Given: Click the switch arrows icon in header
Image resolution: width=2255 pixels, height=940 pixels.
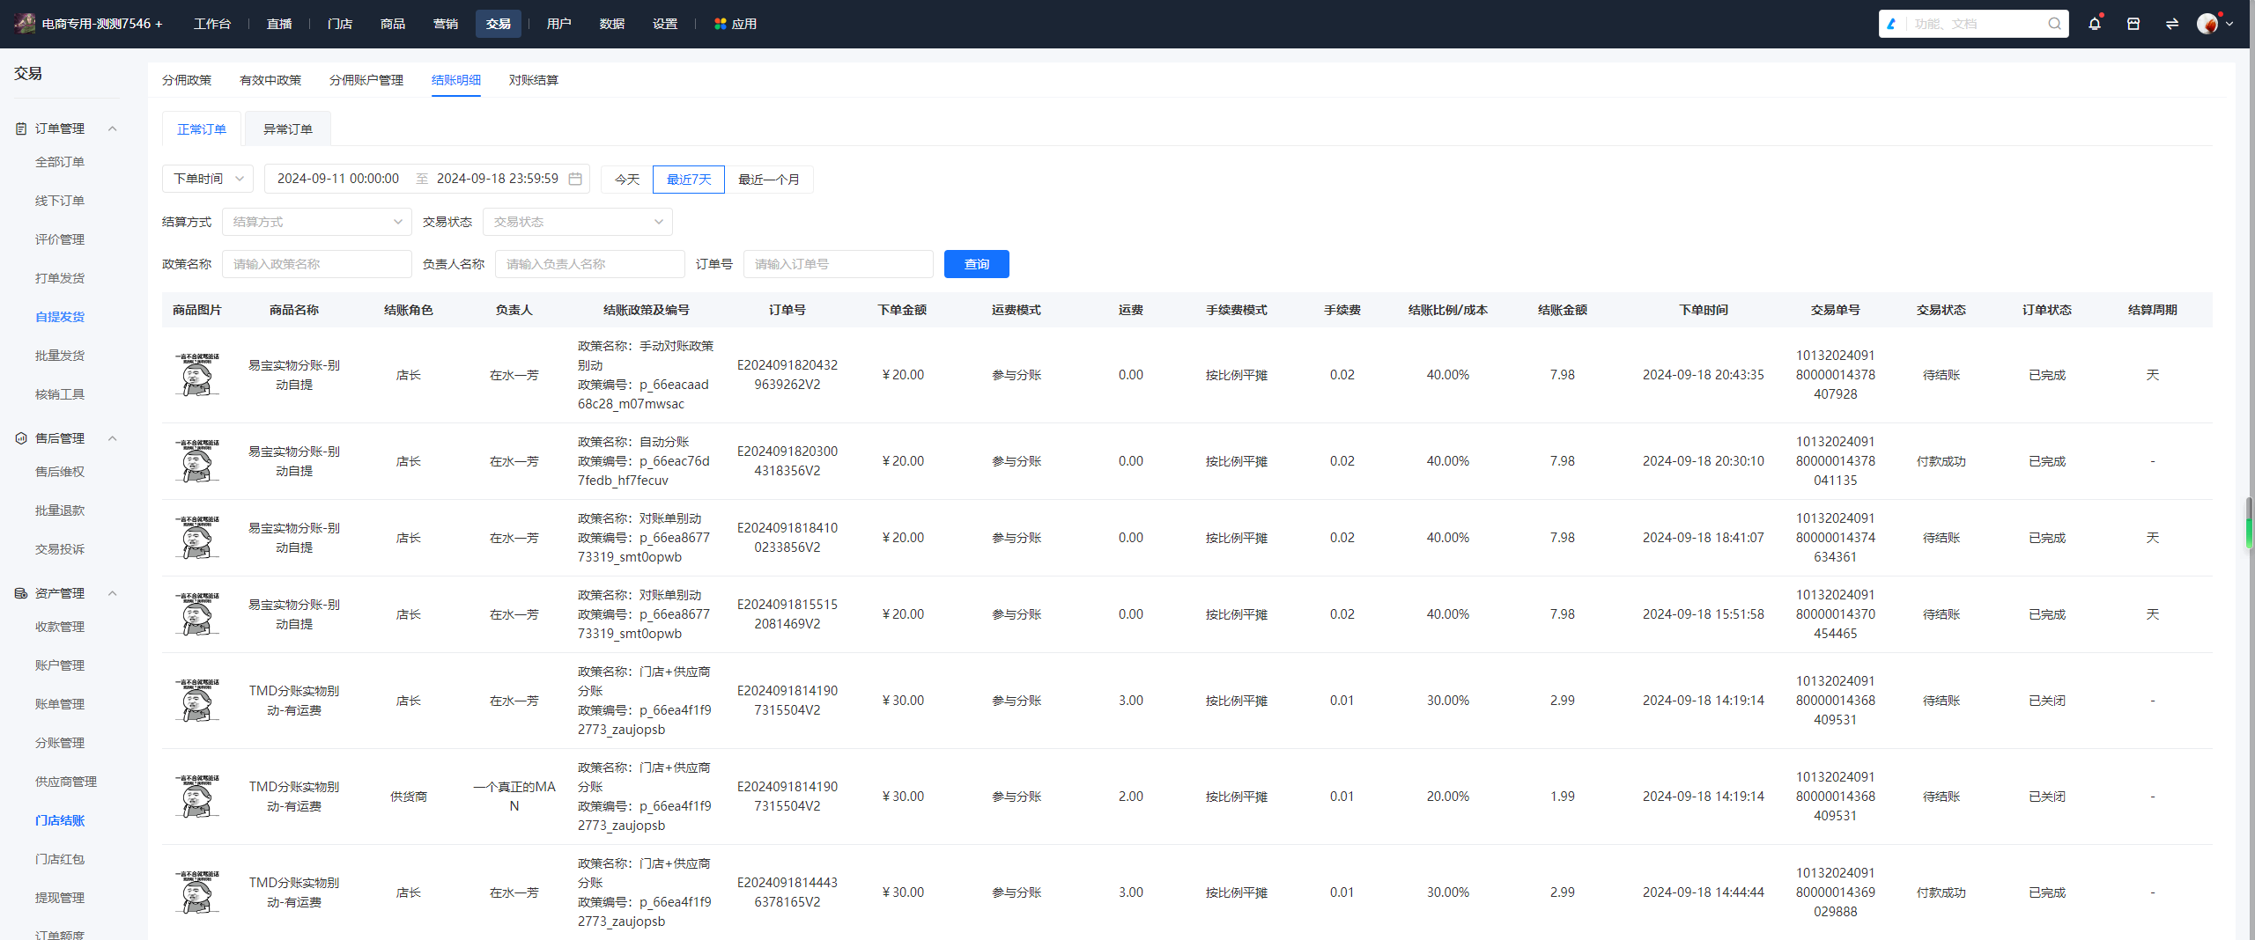Looking at the screenshot, I should [x=2171, y=24].
